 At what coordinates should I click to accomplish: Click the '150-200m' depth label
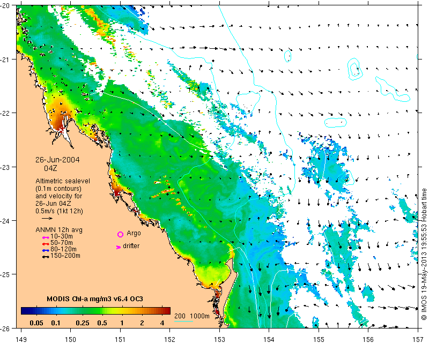[65, 256]
